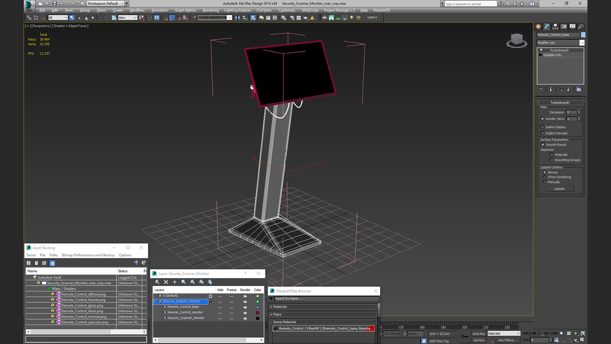611x344 pixels.
Task: Click Search by Name field in Material Browser
Action: coord(327,298)
